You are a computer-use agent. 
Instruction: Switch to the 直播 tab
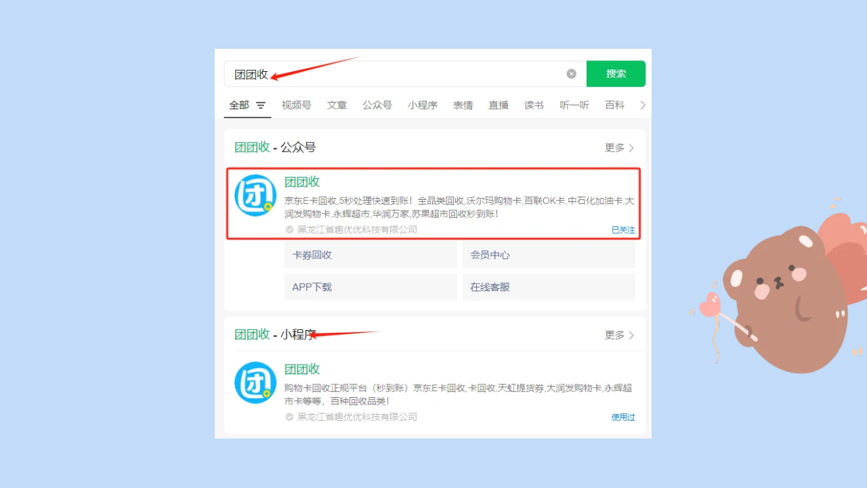click(x=499, y=105)
